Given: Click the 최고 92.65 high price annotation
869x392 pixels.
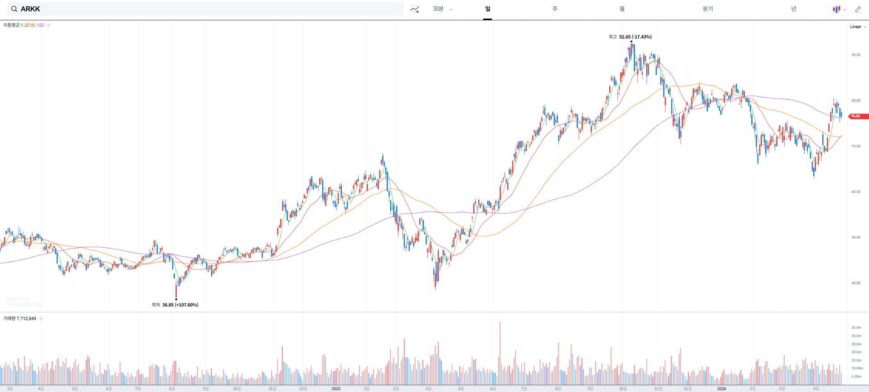Looking at the screenshot, I should pyautogui.click(x=630, y=37).
